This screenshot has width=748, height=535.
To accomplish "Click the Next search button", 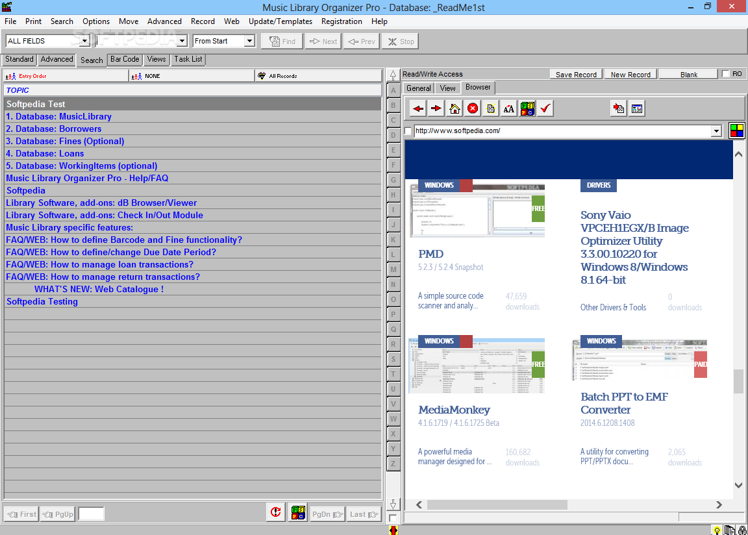I will (323, 42).
